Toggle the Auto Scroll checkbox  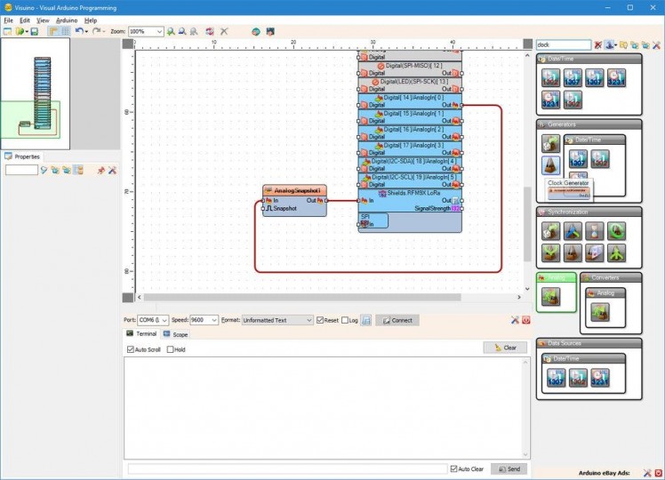point(130,349)
